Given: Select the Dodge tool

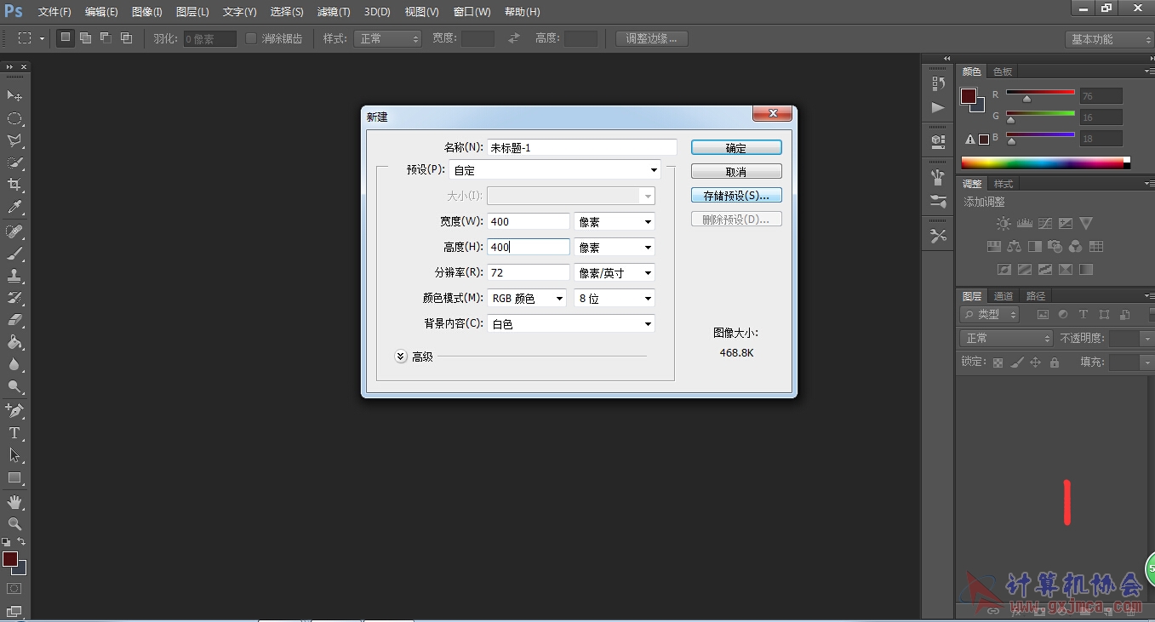Looking at the screenshot, I should click(x=14, y=386).
